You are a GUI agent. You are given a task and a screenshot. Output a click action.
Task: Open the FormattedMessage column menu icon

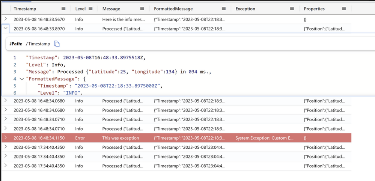(224, 9)
